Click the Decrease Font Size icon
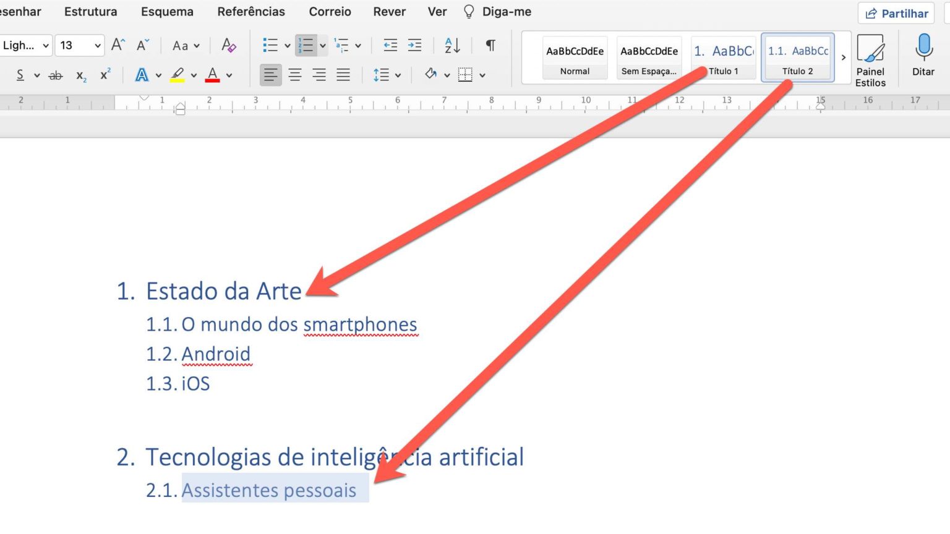 (x=142, y=45)
